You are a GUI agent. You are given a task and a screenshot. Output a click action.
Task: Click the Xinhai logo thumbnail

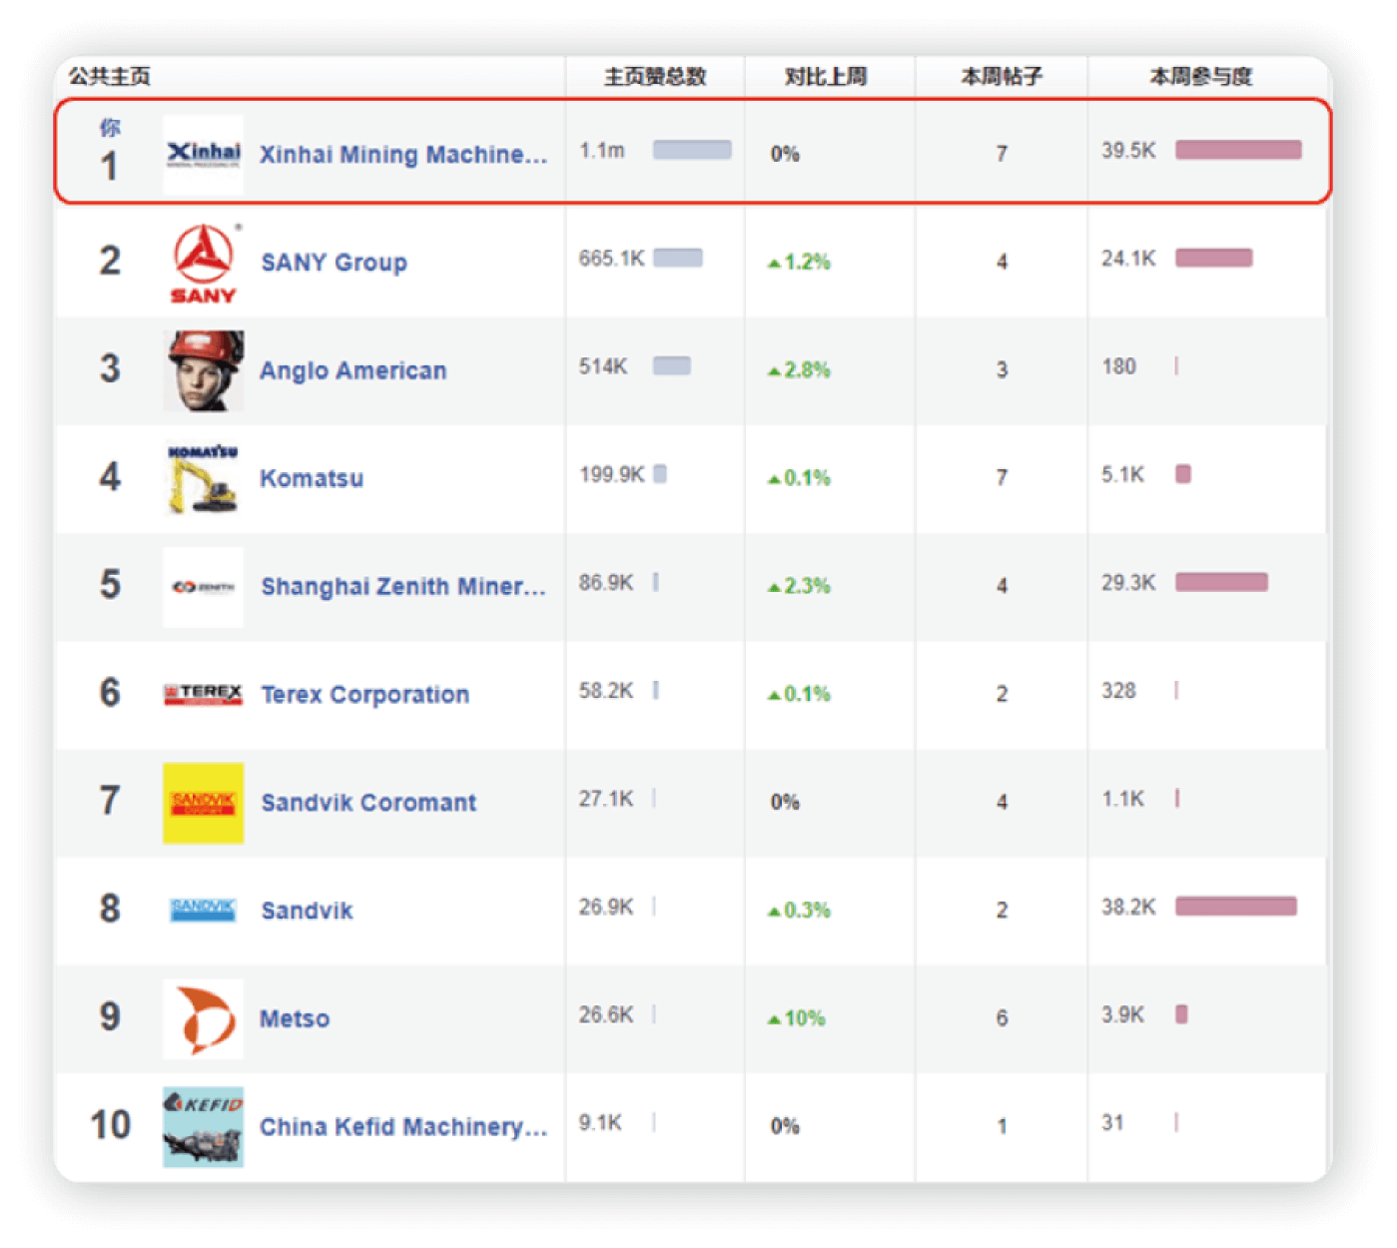pos(204,154)
